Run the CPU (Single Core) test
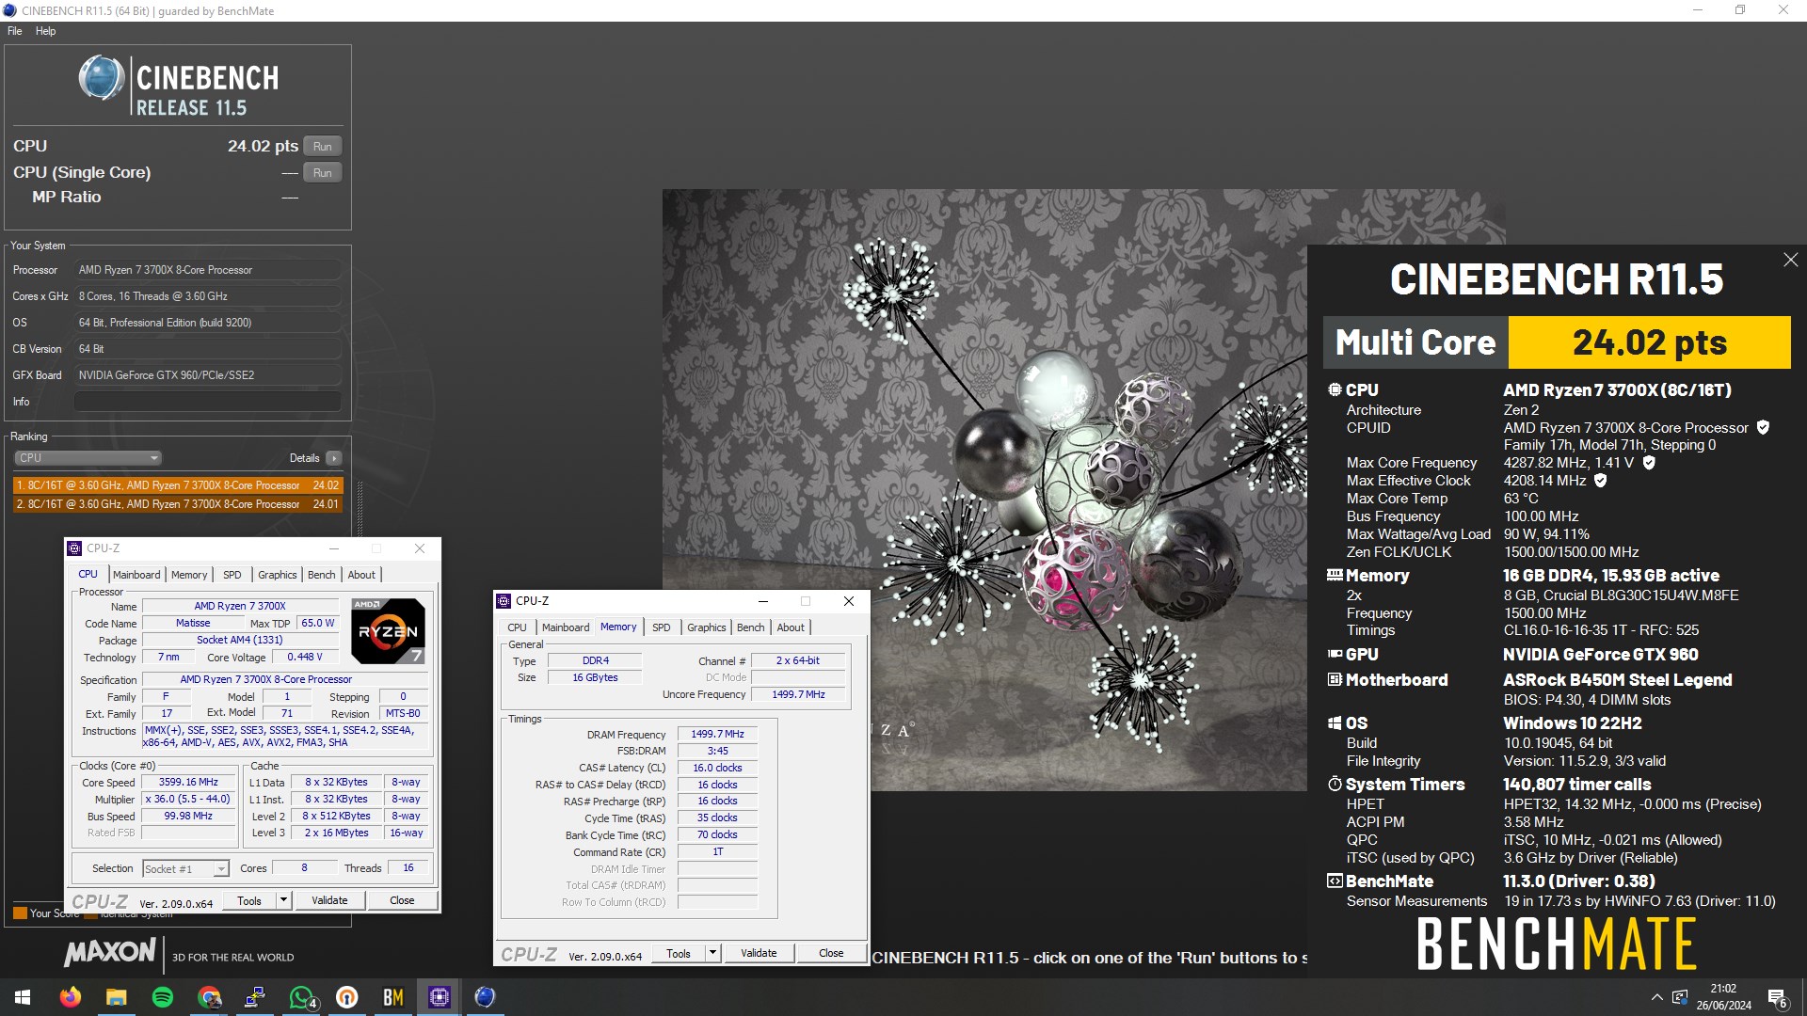Screen dimensions: 1807x1016 [322, 173]
